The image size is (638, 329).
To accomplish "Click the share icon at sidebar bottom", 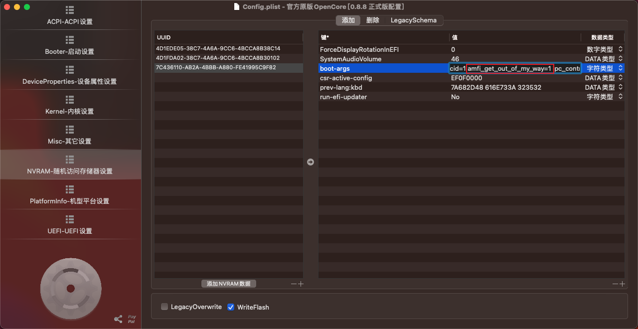I will (118, 319).
